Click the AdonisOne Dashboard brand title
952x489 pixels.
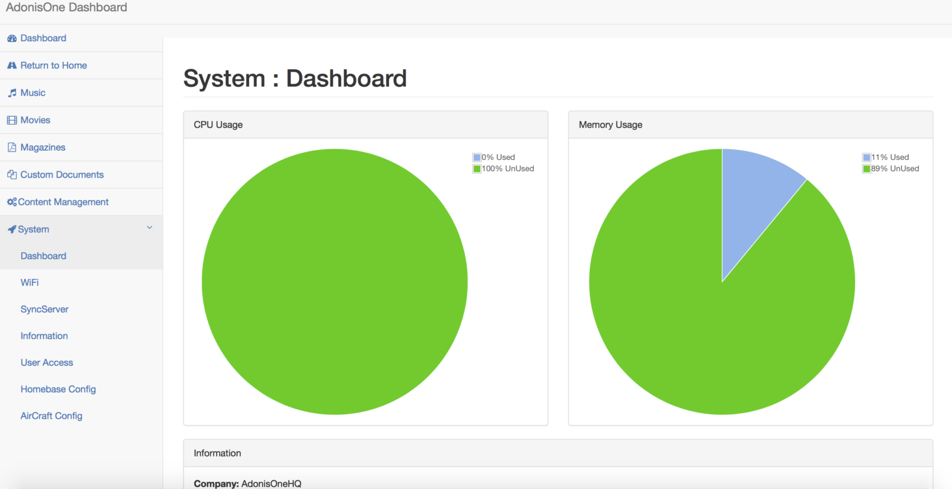[x=66, y=7]
